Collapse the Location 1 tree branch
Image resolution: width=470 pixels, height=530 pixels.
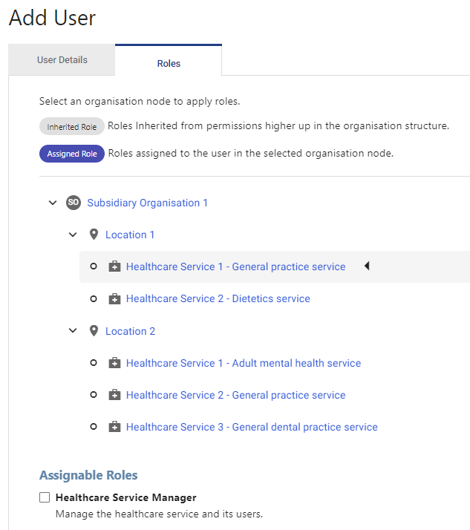73,235
